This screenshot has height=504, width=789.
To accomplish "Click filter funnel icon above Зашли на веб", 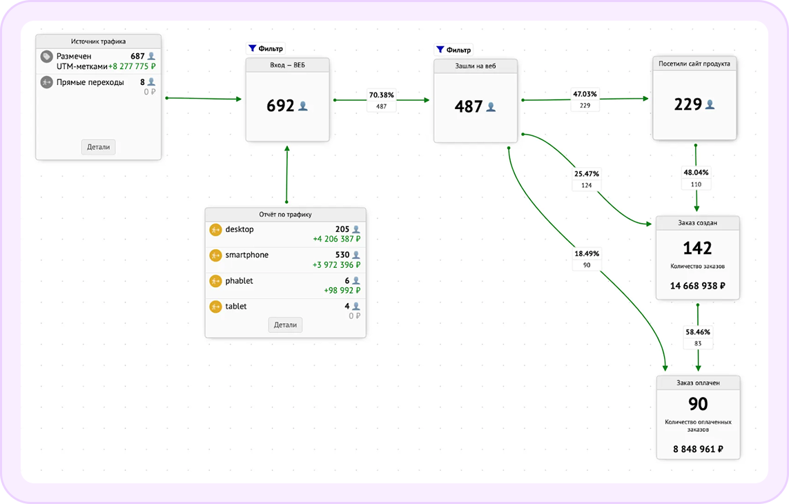I will 440,50.
